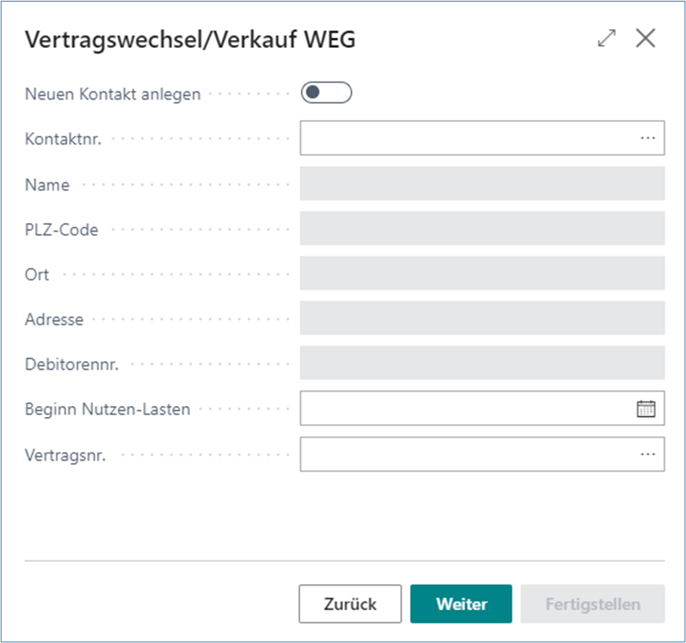
Task: Open the calendar picker for Beginn Nutzen-Lasten
Action: (x=647, y=408)
